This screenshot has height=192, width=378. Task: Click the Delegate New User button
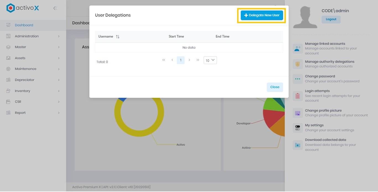click(x=261, y=15)
